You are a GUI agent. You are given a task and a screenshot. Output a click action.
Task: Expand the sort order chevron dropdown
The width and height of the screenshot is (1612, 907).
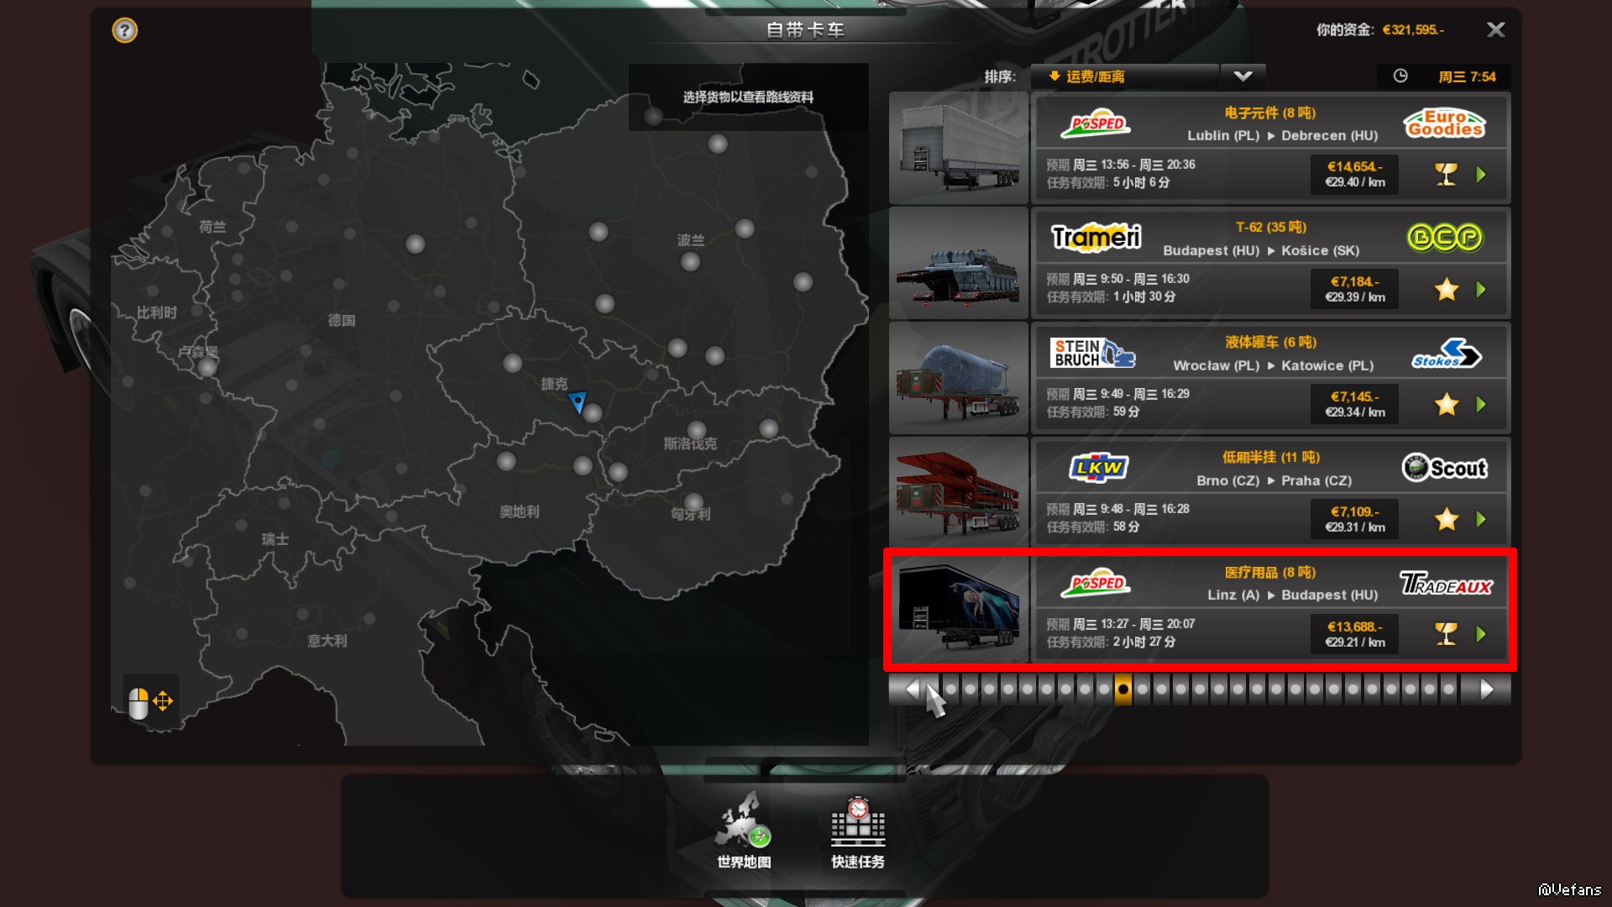pos(1243,76)
